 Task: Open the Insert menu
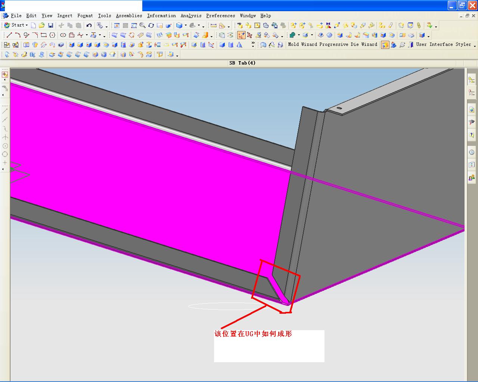65,16
